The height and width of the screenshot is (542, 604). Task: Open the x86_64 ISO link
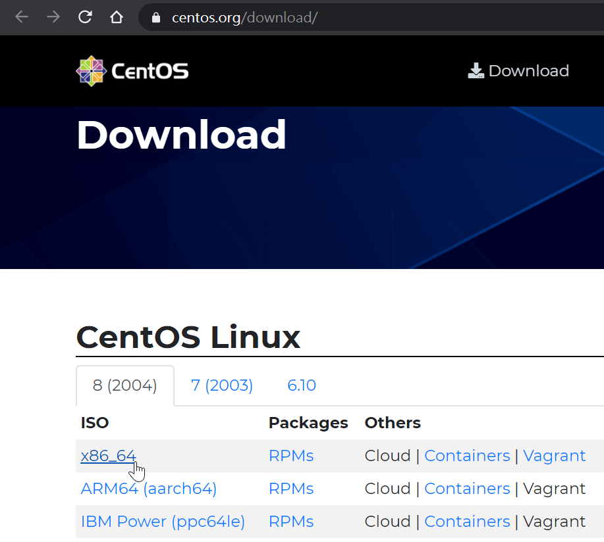pyautogui.click(x=108, y=456)
